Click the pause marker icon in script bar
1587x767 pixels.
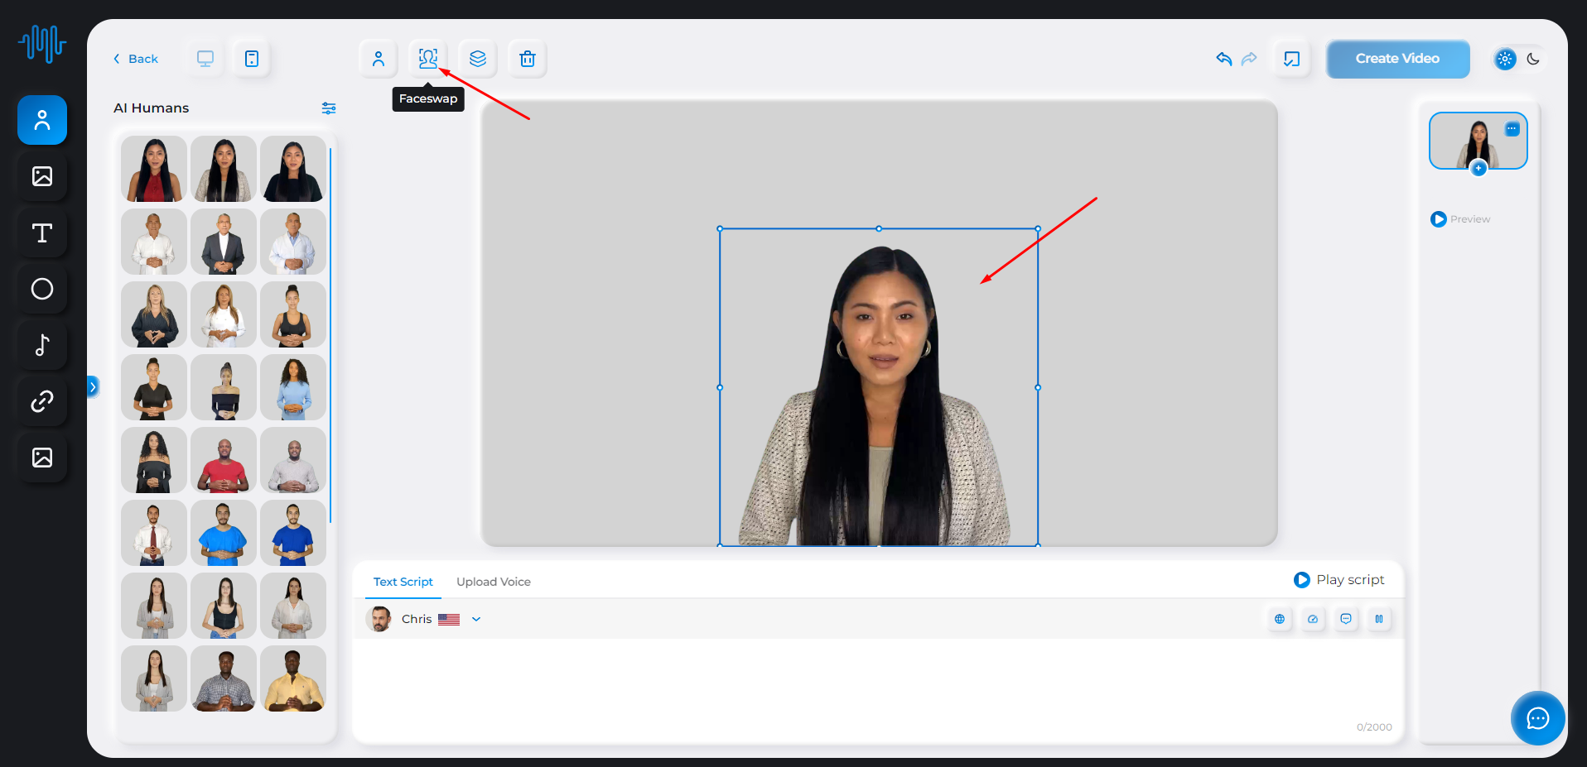1379,619
